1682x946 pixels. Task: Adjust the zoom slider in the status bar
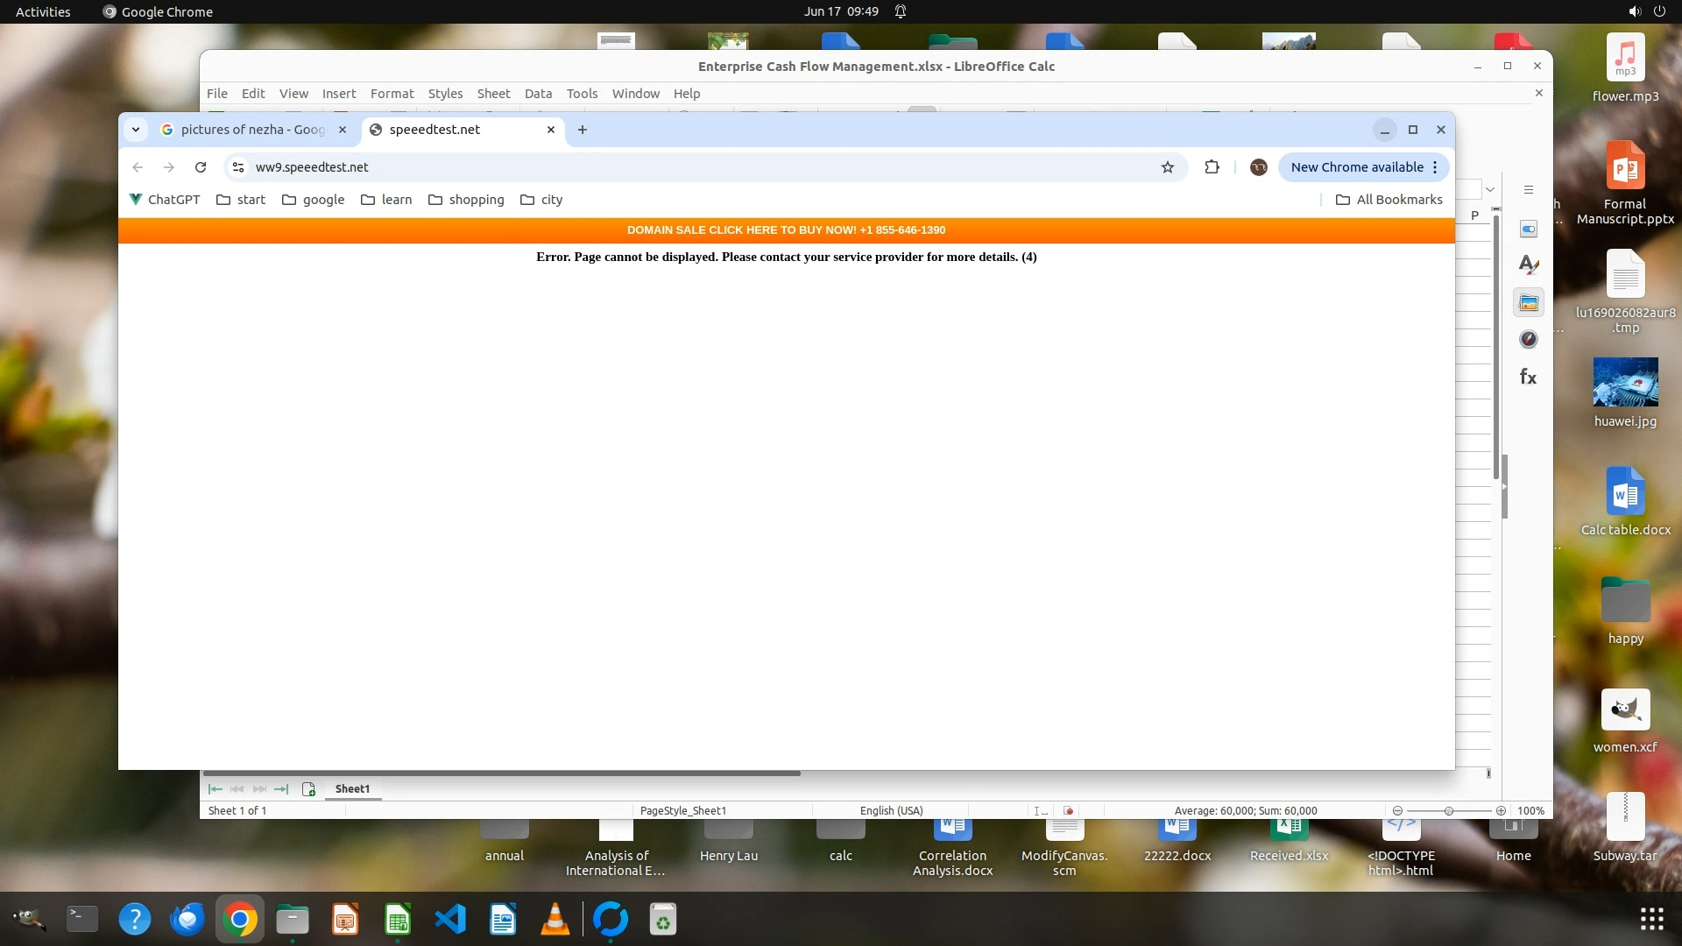coord(1449,811)
